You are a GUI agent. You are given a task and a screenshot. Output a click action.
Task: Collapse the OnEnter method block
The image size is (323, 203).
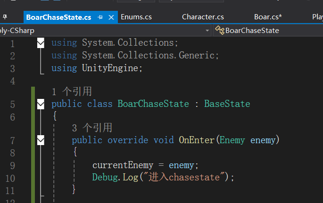[x=41, y=140]
